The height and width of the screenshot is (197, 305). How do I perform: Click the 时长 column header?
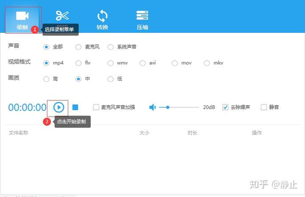point(192,133)
